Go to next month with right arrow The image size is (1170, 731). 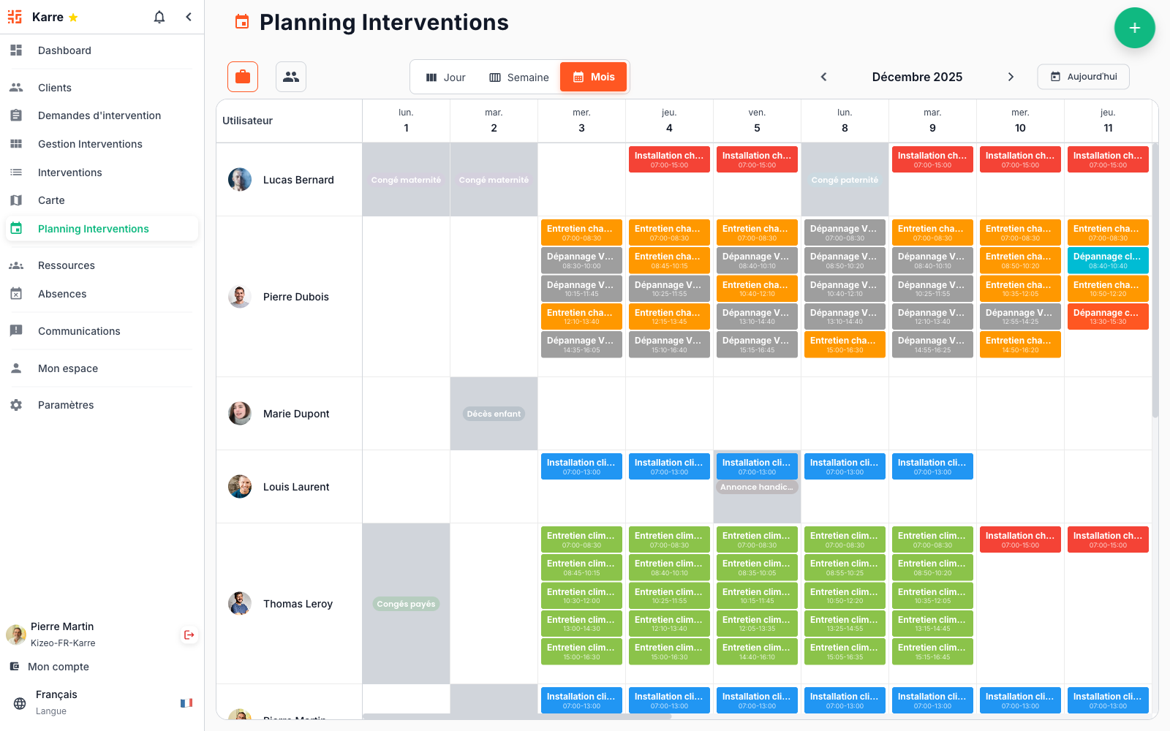[x=1011, y=76]
